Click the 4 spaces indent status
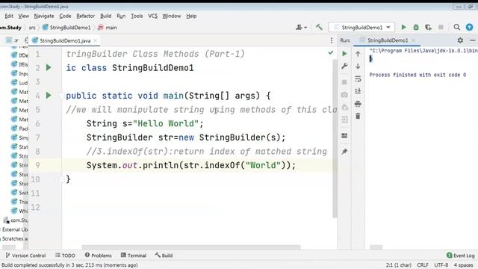Viewport: 478px width, 269px height. click(x=463, y=265)
